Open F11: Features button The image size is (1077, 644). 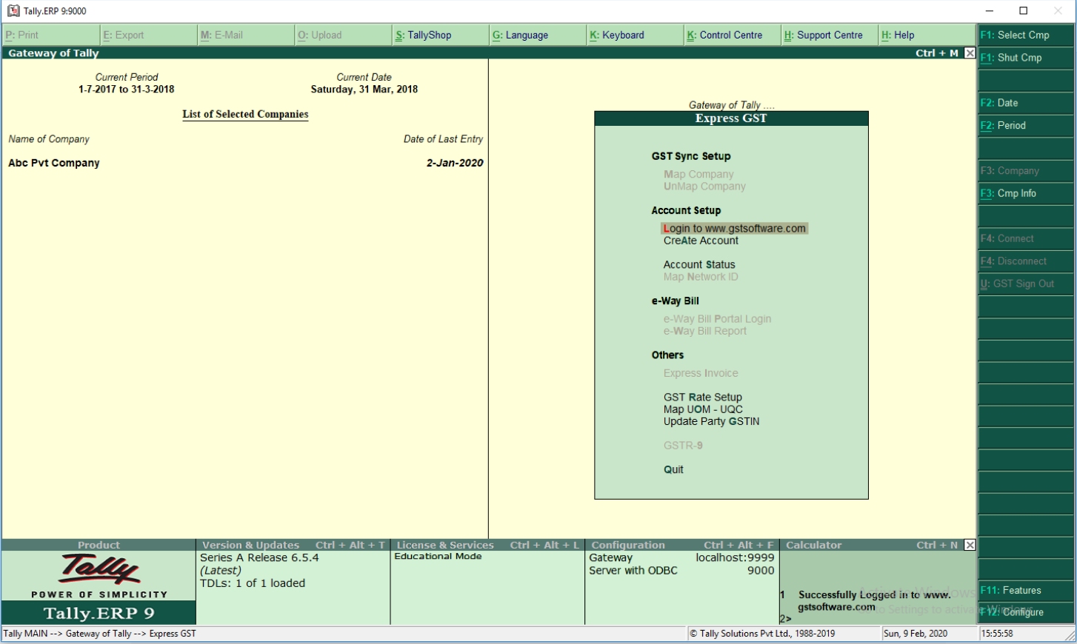click(1026, 590)
